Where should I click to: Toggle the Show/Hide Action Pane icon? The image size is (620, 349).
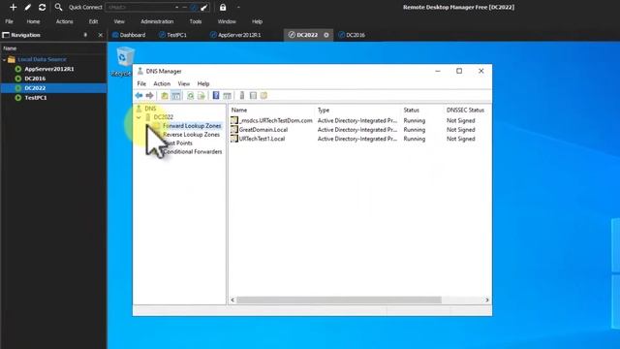tap(227, 95)
